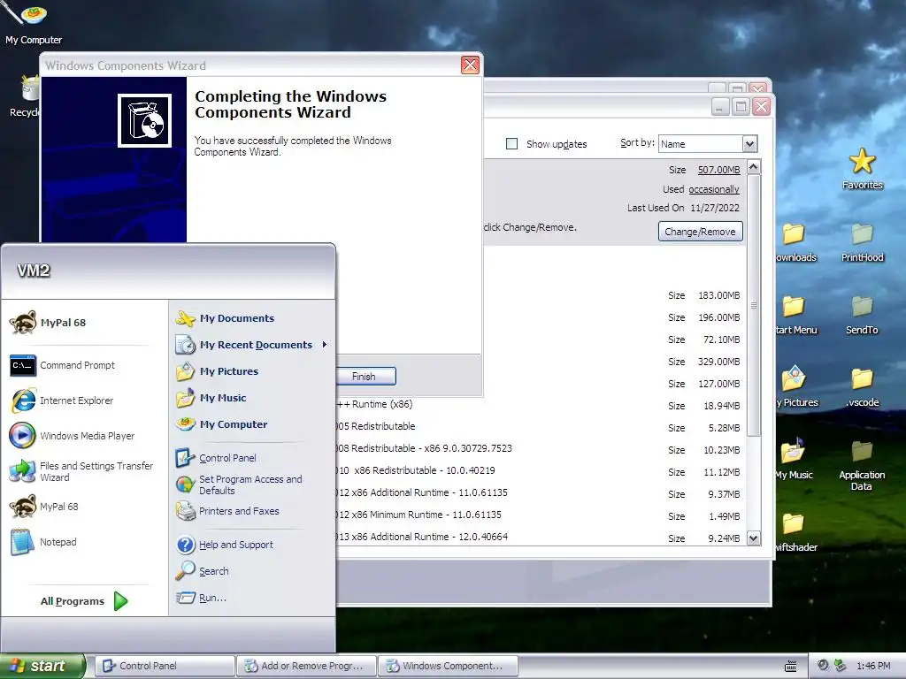Click the 507.00MB size link
This screenshot has width=906, height=679.
[718, 170]
